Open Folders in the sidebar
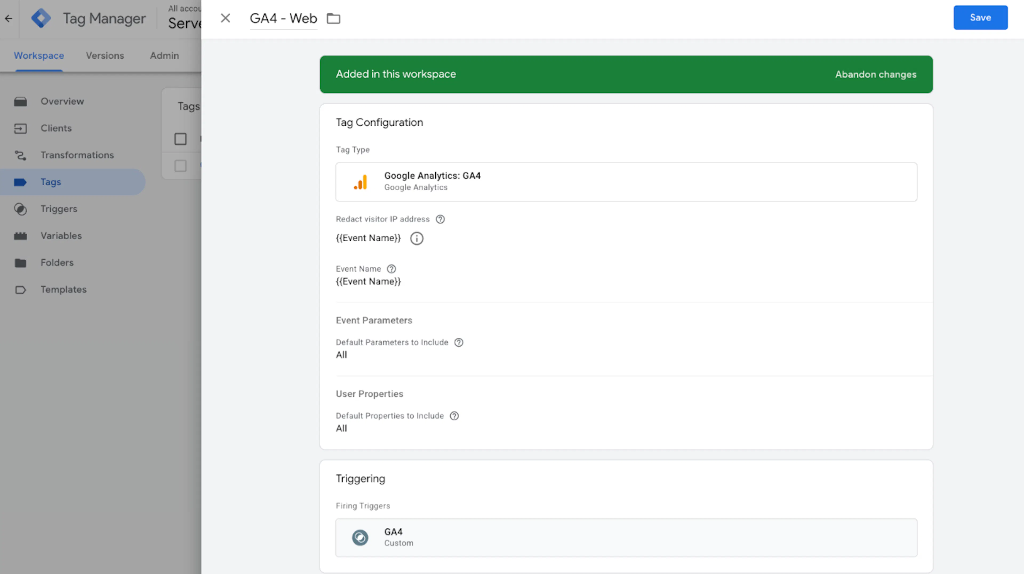 [x=57, y=263]
